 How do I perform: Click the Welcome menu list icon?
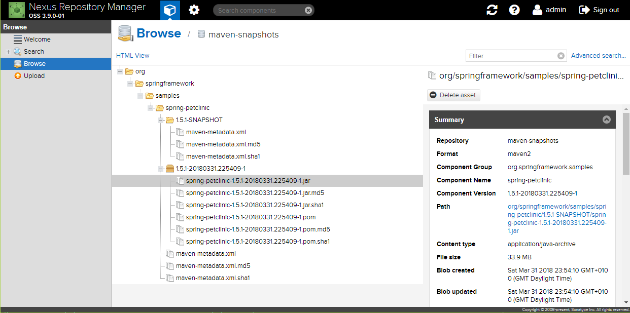click(x=18, y=39)
